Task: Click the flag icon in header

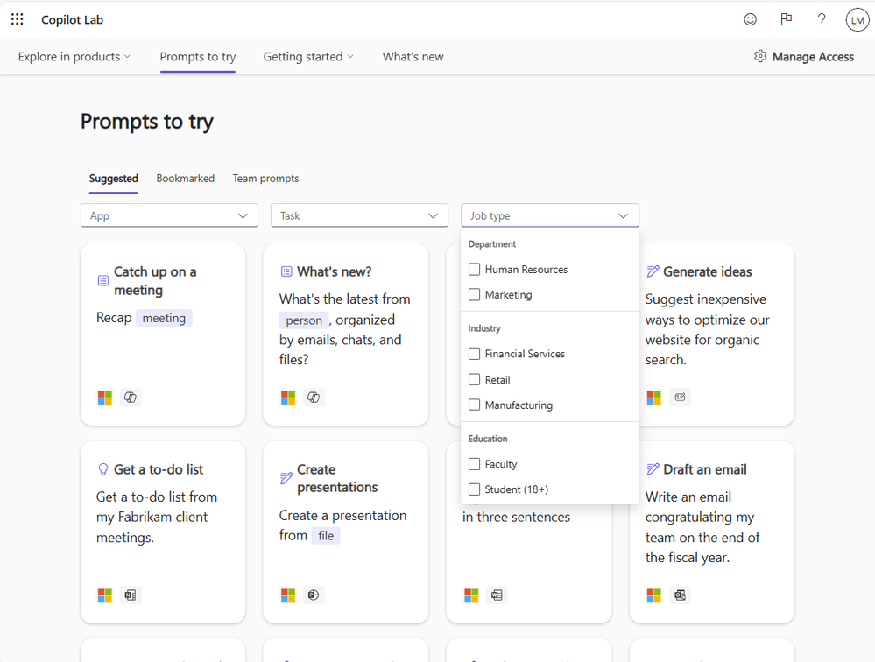Action: pyautogui.click(x=786, y=19)
